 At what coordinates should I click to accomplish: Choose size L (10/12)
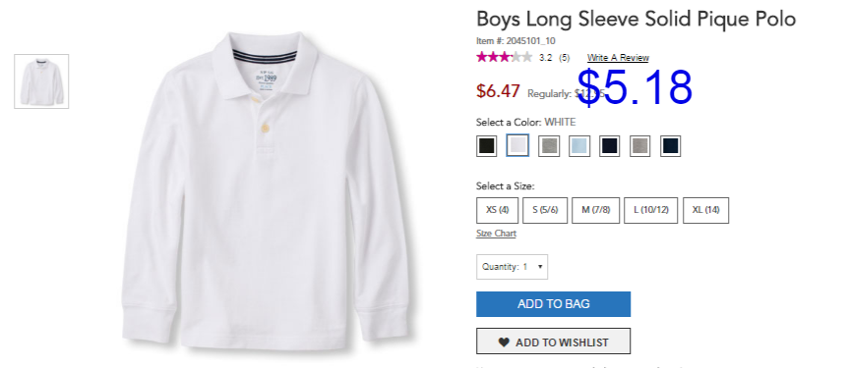(651, 210)
